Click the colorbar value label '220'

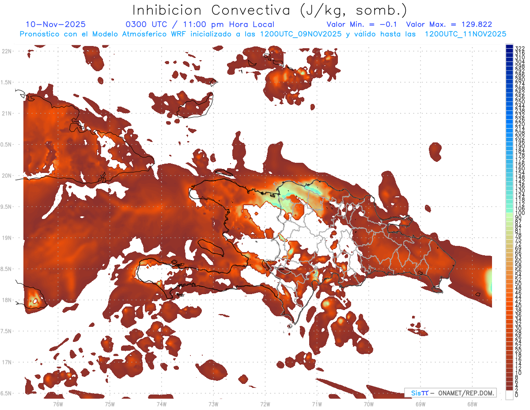(x=520, y=124)
